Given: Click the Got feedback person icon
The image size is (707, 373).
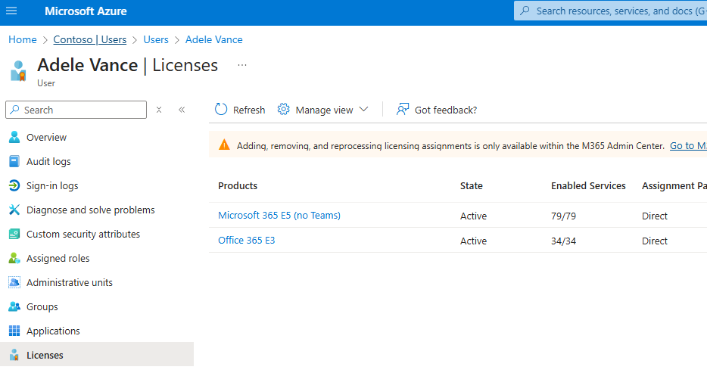Looking at the screenshot, I should [403, 110].
